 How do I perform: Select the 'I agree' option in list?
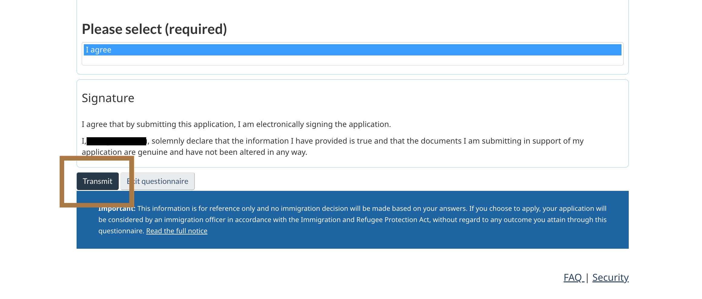352,50
